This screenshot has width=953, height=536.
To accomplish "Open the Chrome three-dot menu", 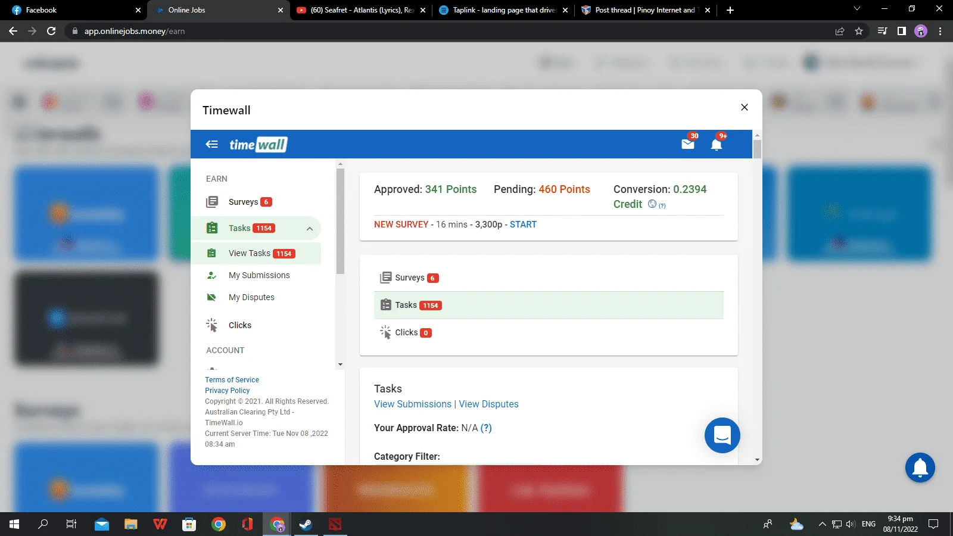I will pyautogui.click(x=940, y=31).
